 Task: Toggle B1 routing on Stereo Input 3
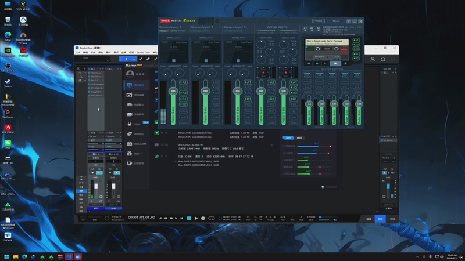(248, 99)
